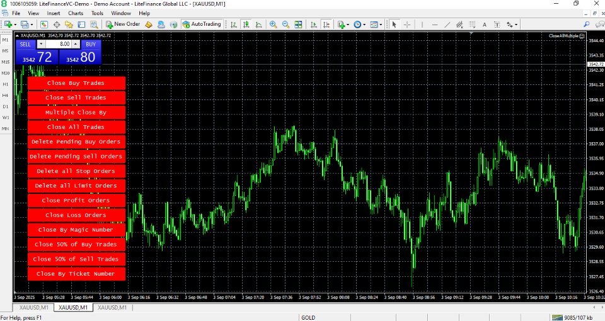Toggle the AutoTrading button
Screen dimensions: 605x321
[202, 25]
